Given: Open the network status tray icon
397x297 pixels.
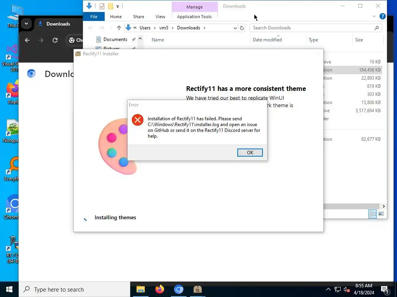Looking at the screenshot, I should coord(338,289).
